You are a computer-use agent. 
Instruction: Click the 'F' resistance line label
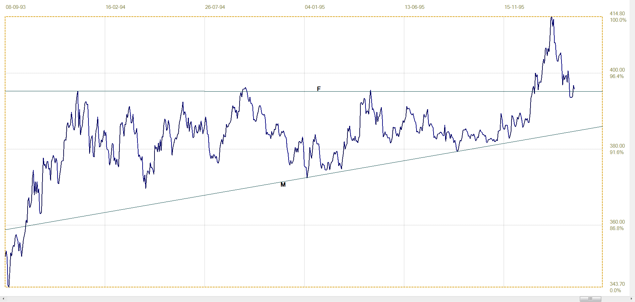(319, 89)
